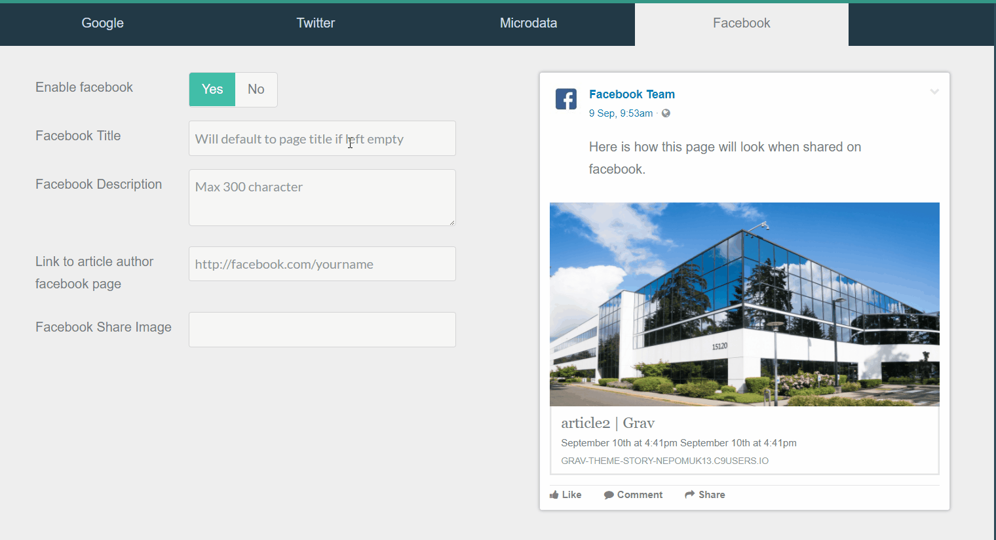Click the globe privacy icon beside the timestamp
This screenshot has height=540, width=996.
666,113
